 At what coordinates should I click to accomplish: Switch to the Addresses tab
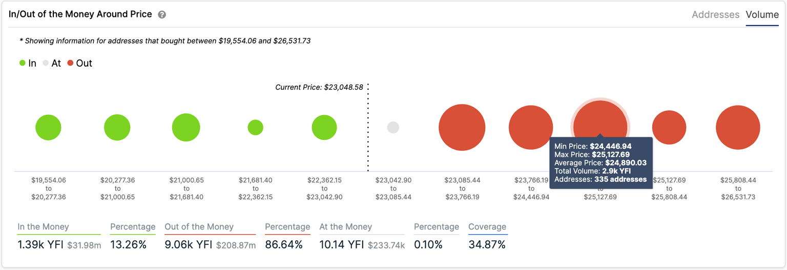point(715,15)
